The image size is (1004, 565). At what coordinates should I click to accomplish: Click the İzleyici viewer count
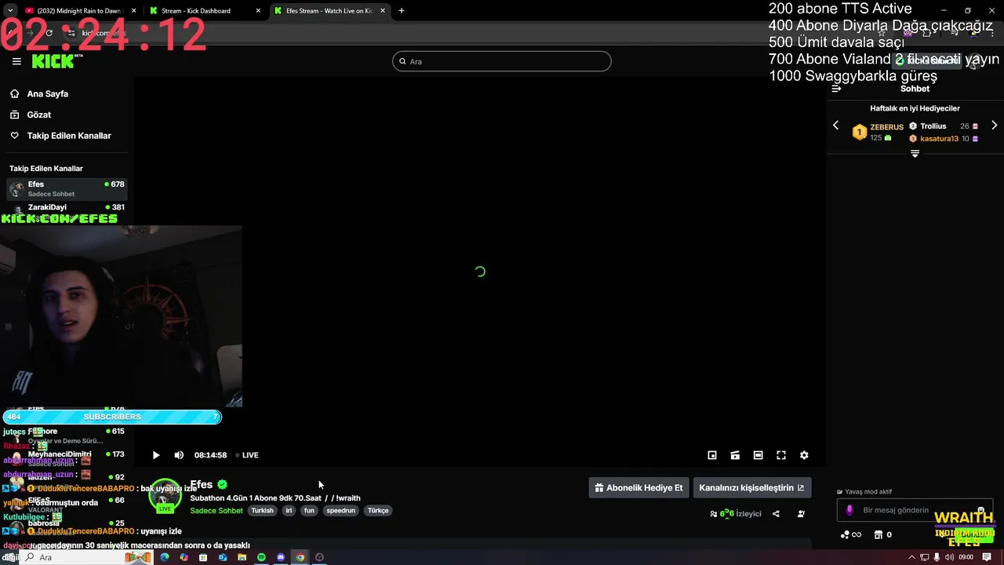point(736,514)
